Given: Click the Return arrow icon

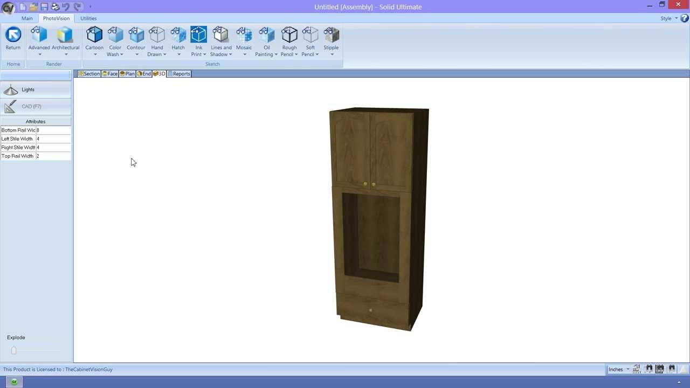Looking at the screenshot, I should coord(13,34).
